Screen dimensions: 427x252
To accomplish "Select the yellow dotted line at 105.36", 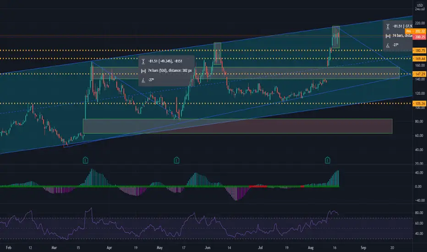I will coord(206,104).
